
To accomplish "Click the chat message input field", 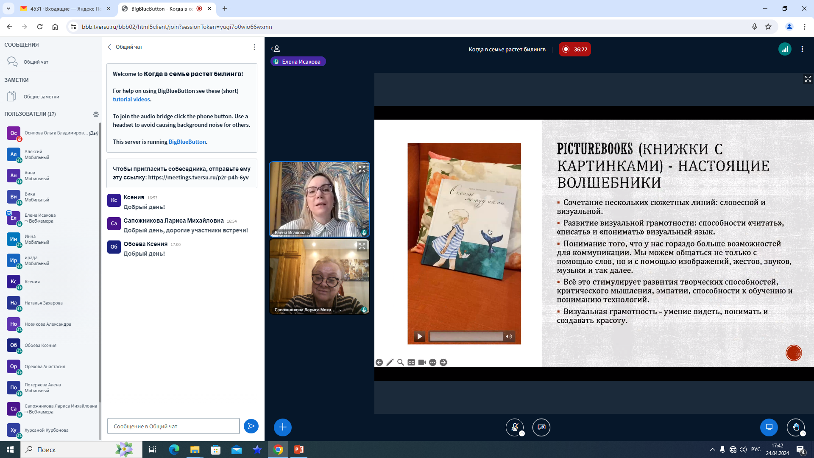I will click(x=173, y=426).
